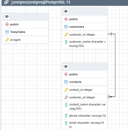The width and height of the screenshot is (128, 130).
Task: Select the email character varying(100) column
Action: [84, 125]
